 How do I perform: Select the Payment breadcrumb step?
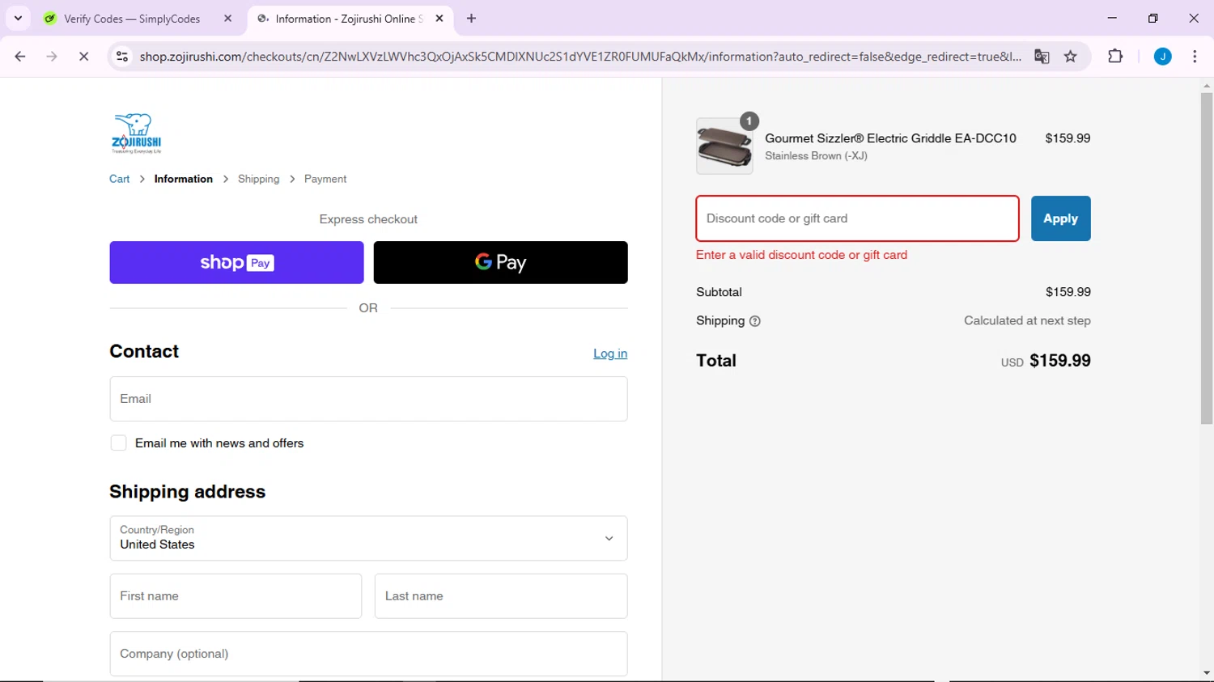click(x=325, y=179)
